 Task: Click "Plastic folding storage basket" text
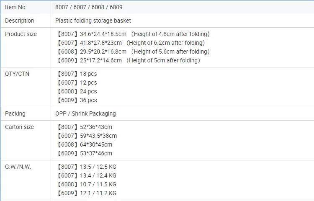pos(93,21)
